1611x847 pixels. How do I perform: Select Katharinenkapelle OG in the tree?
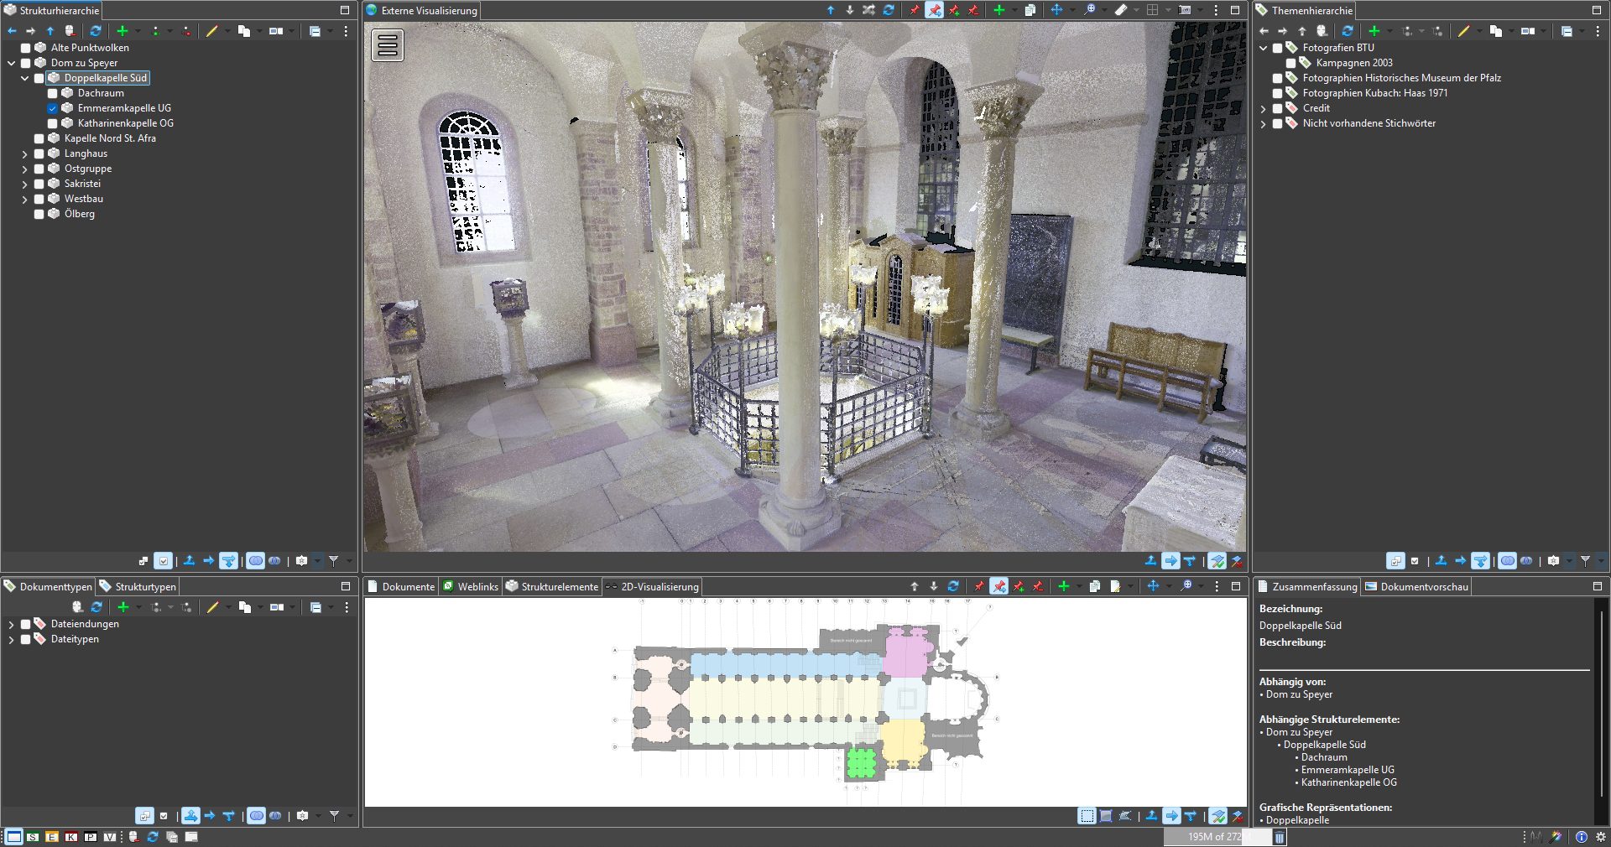[125, 123]
